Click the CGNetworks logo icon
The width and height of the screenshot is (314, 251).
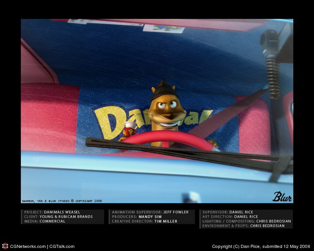click(5, 246)
